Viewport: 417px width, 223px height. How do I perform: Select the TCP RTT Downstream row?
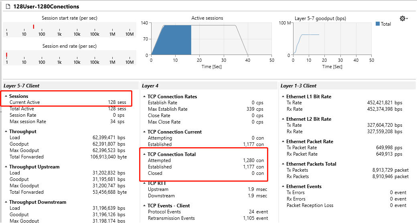click(x=207, y=196)
